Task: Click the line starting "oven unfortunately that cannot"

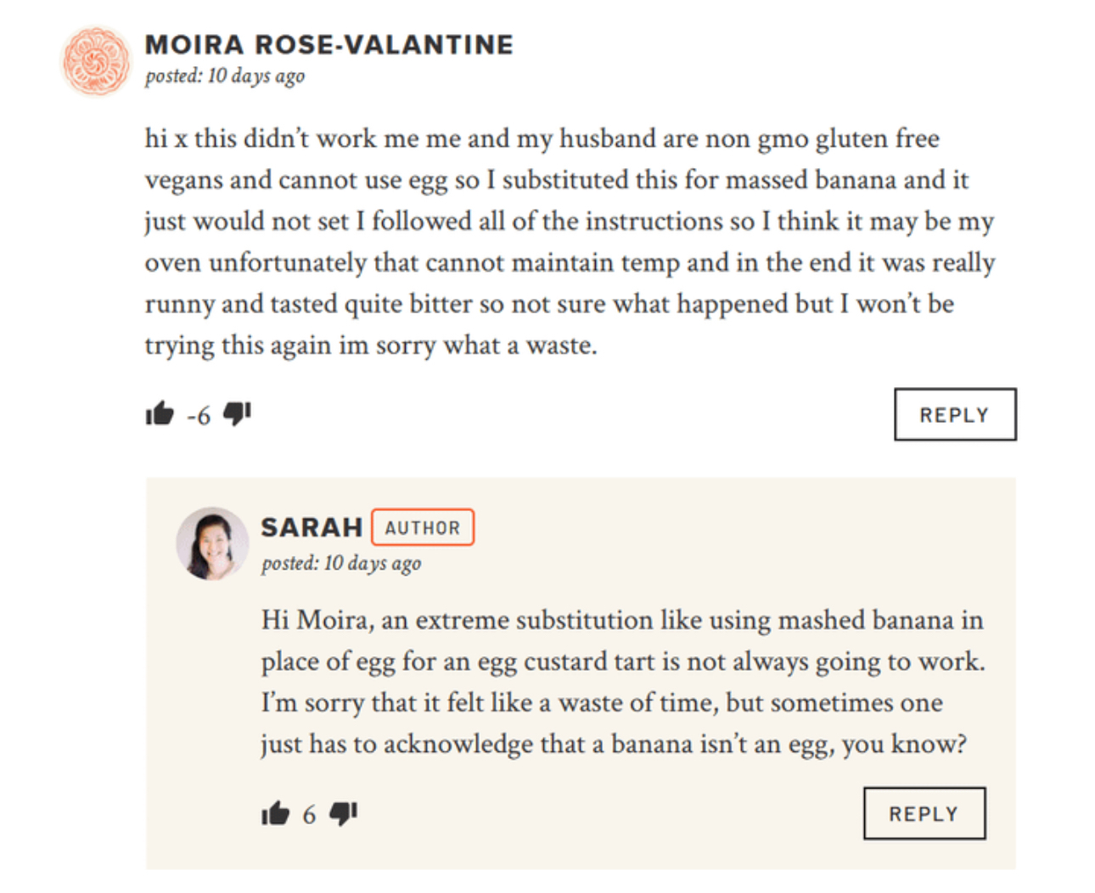Action: pyautogui.click(x=569, y=262)
